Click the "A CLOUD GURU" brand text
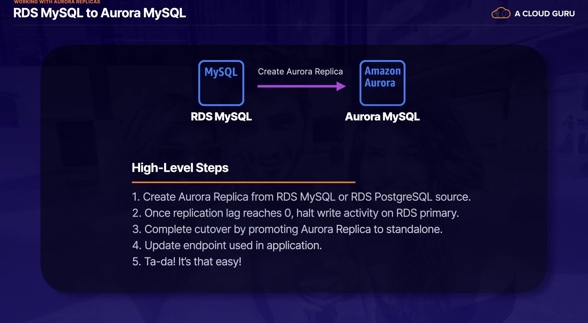588x323 pixels. (545, 14)
